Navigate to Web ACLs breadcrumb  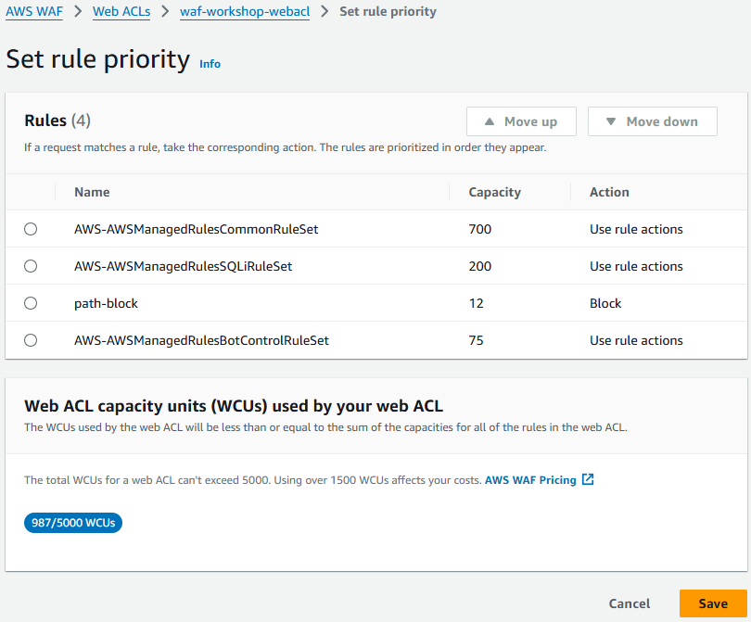coord(122,12)
